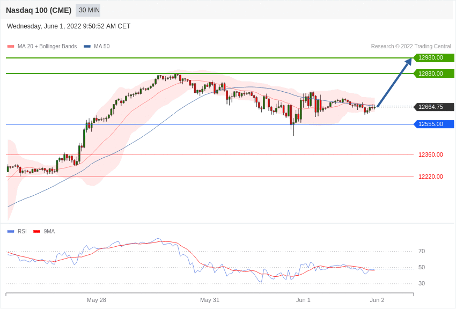
Task: Click the RSI legend label
Action: coord(22,231)
